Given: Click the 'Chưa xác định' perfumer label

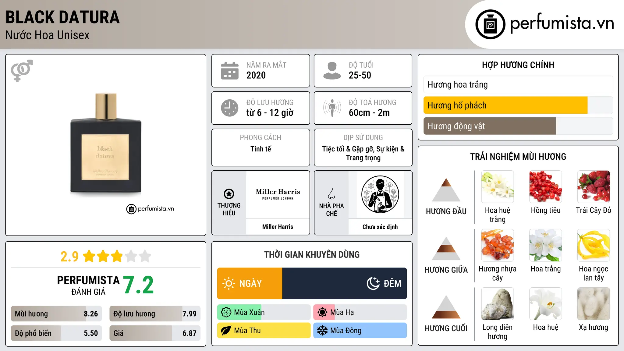Looking at the screenshot, I should (380, 227).
